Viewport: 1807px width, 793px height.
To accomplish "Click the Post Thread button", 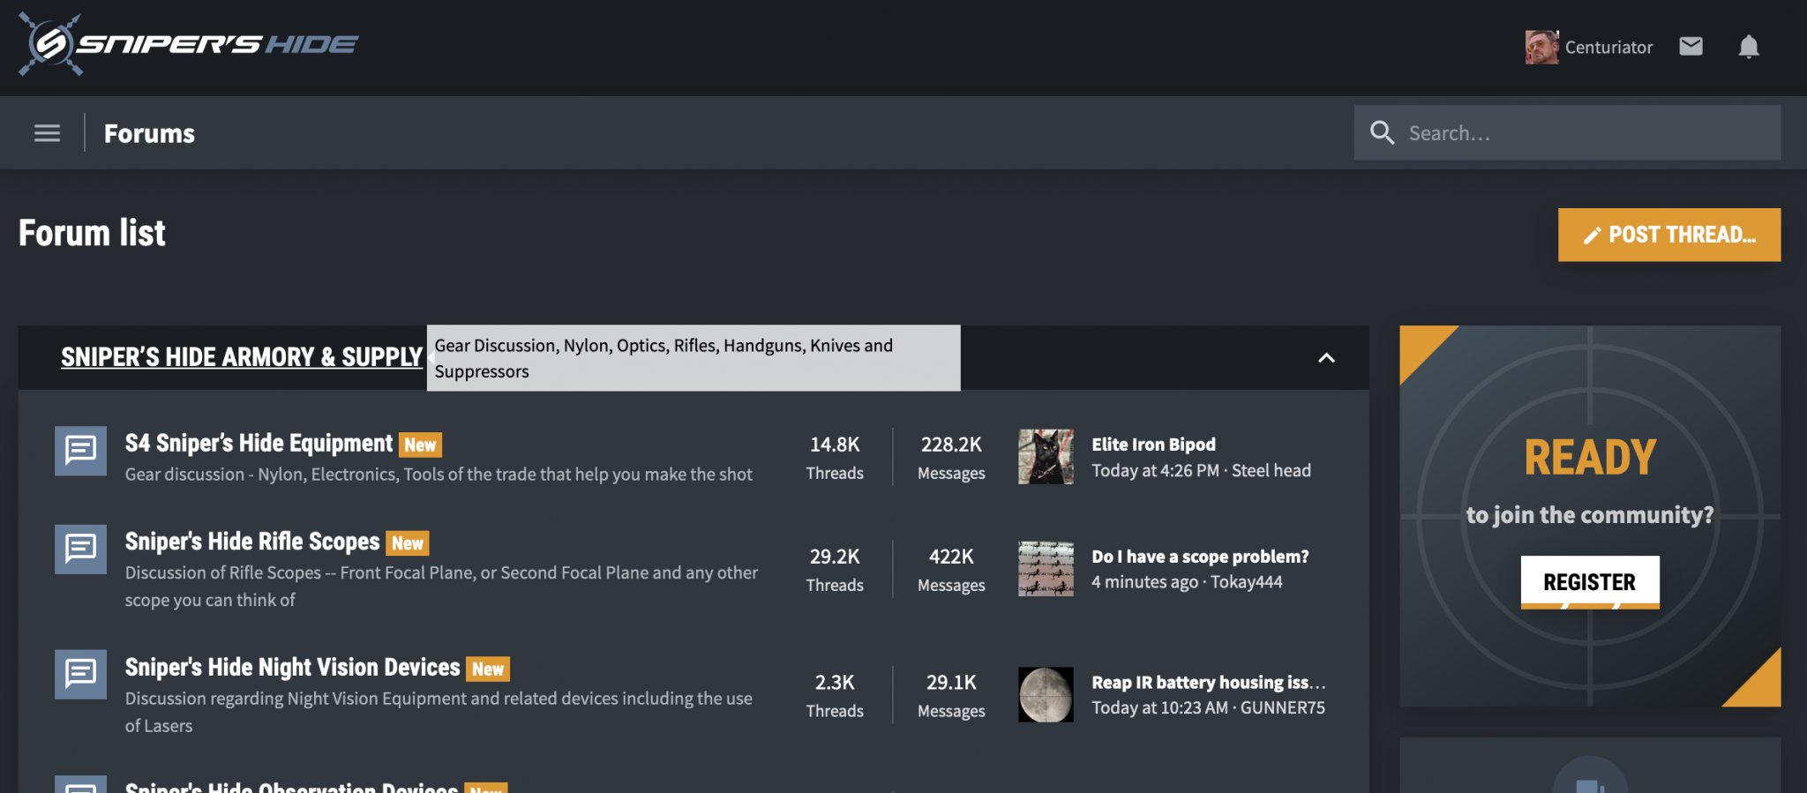I will coord(1669,235).
